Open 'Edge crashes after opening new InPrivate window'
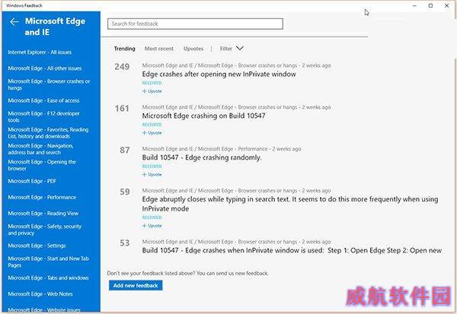Viewport: 457px width, 314px height. pos(219,75)
